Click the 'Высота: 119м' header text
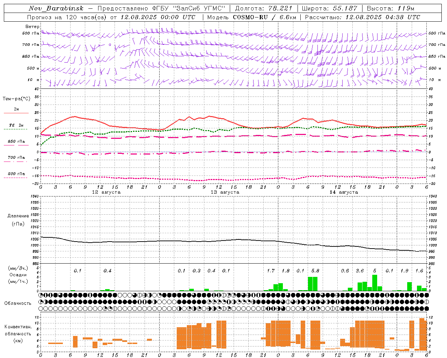 (x=391, y=8)
